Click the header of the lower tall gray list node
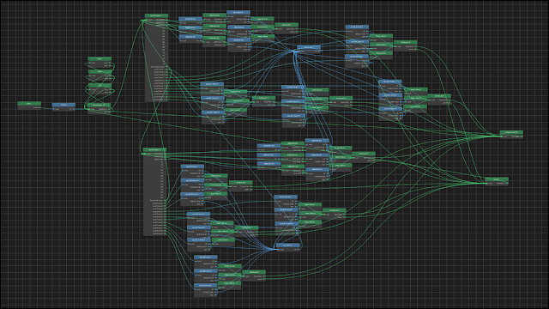This screenshot has height=309, width=549. pos(154,149)
